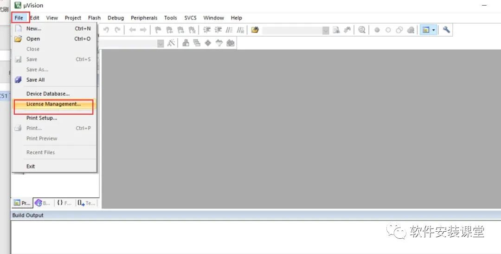Switch to the Books tab
This screenshot has width=501, height=254.
click(x=43, y=203)
